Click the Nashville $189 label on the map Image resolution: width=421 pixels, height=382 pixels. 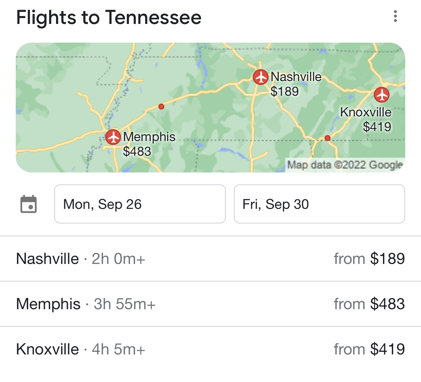tap(285, 91)
